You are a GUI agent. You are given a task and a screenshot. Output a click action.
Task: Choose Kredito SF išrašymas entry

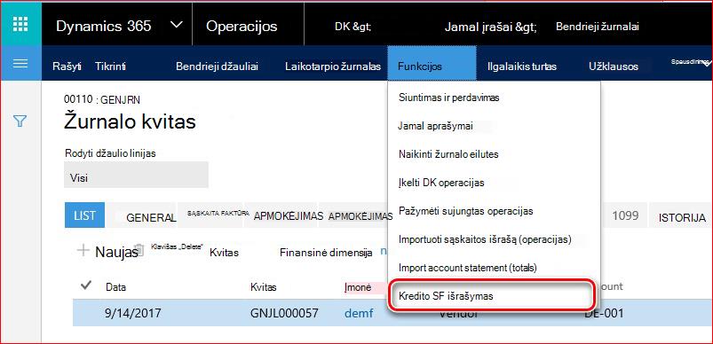(493, 295)
